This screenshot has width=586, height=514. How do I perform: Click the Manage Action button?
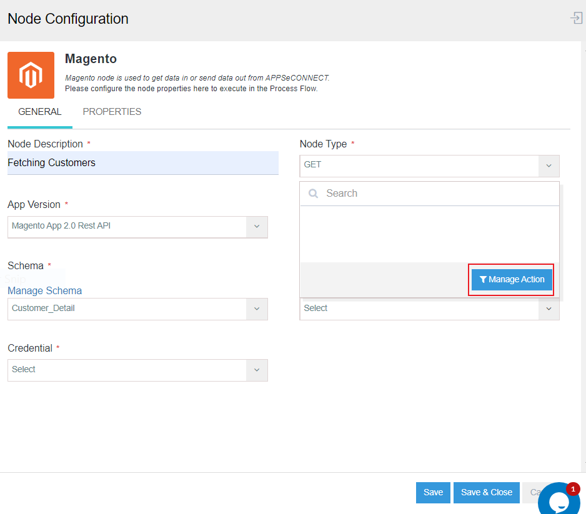click(512, 280)
